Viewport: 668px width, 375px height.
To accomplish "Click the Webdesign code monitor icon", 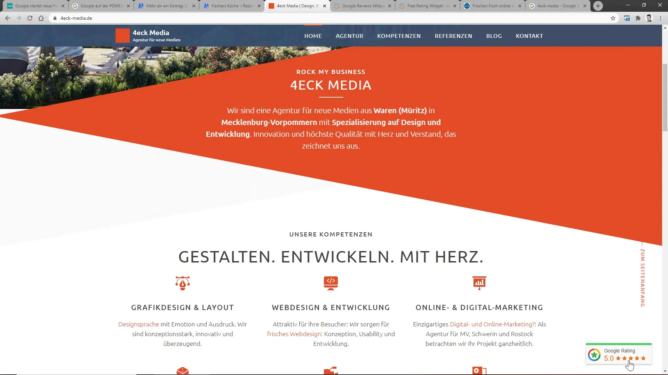I will click(331, 283).
